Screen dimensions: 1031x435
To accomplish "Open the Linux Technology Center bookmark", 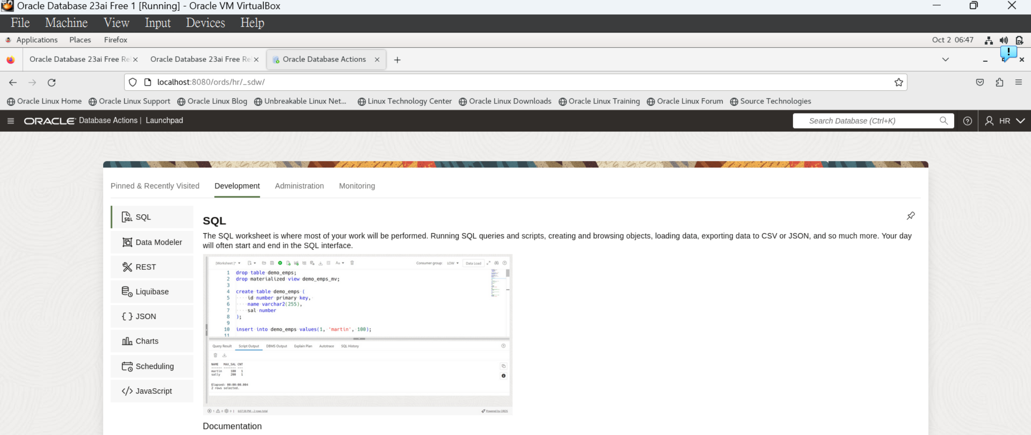I will [405, 101].
